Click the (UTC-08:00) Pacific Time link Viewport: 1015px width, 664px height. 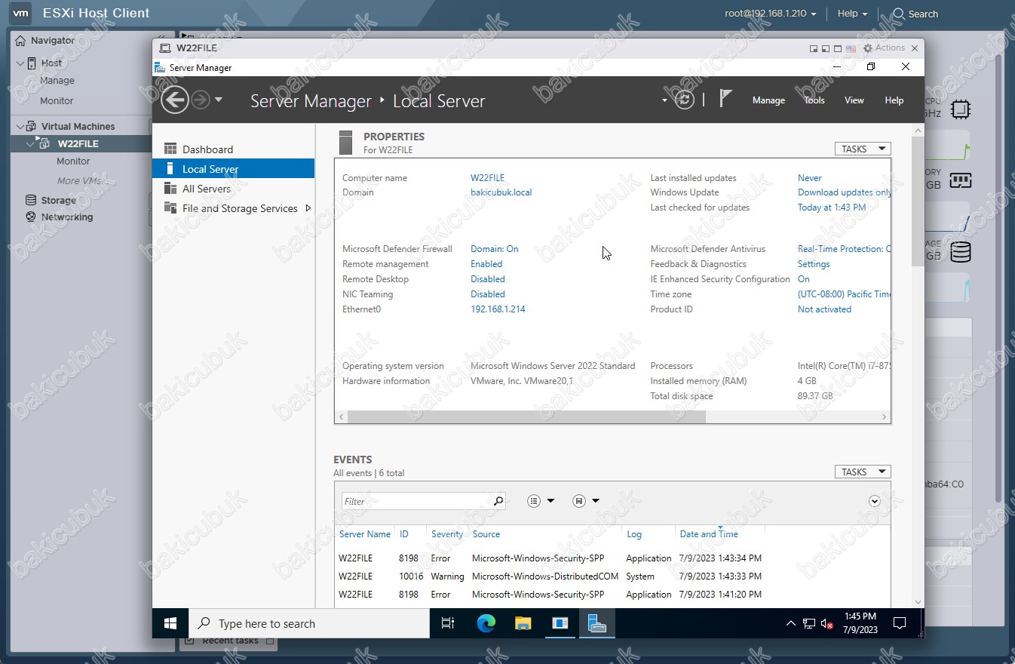tap(844, 294)
